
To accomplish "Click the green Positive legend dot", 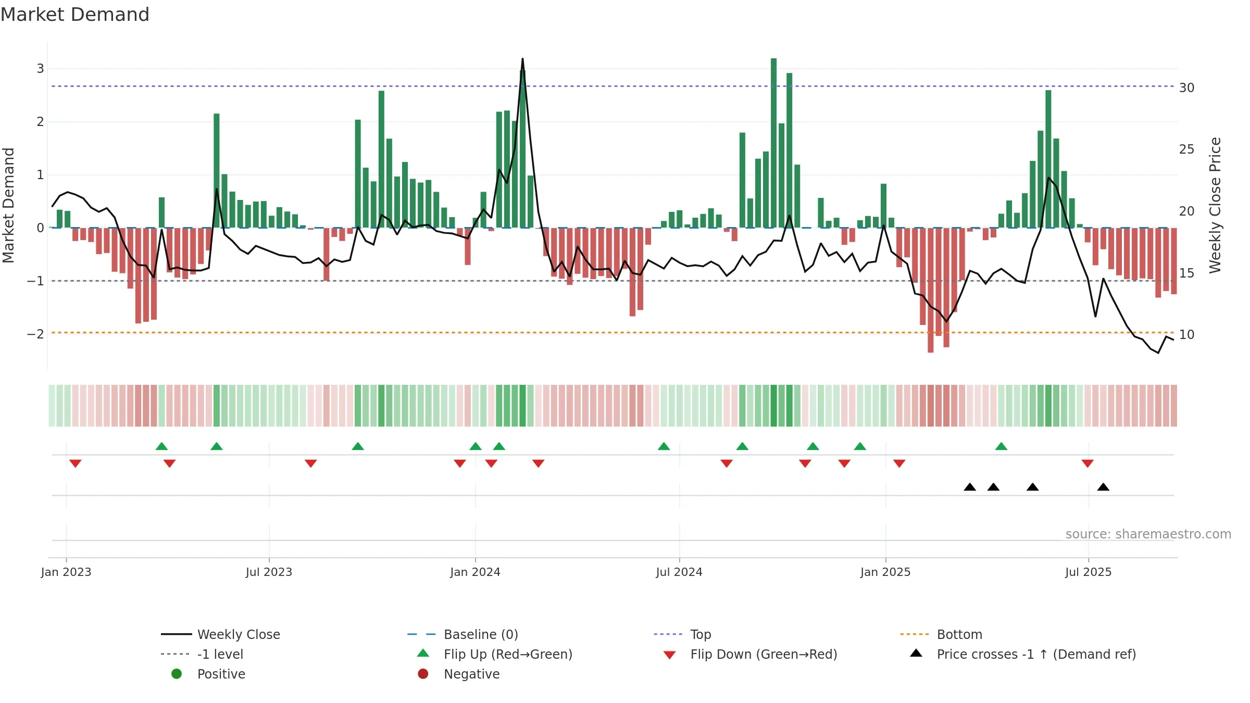I will coord(177,674).
